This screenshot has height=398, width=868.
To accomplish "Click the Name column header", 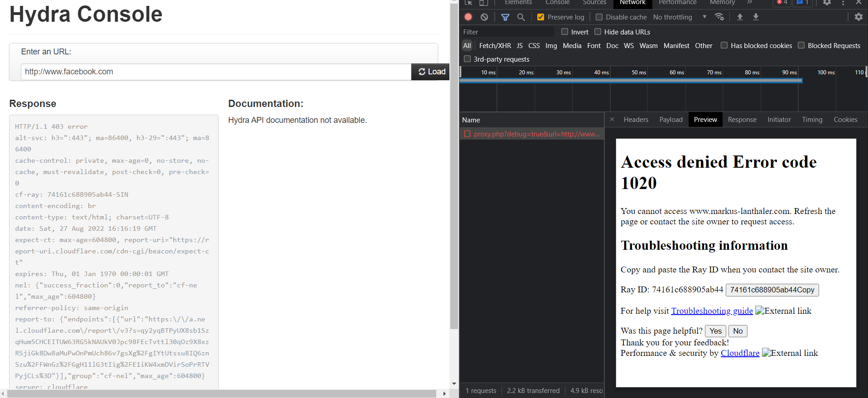I will tap(532, 120).
